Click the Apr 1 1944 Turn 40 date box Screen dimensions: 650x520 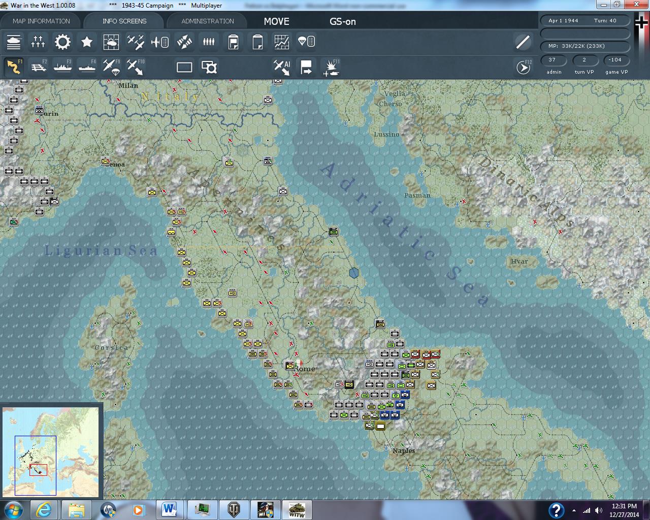(586, 21)
